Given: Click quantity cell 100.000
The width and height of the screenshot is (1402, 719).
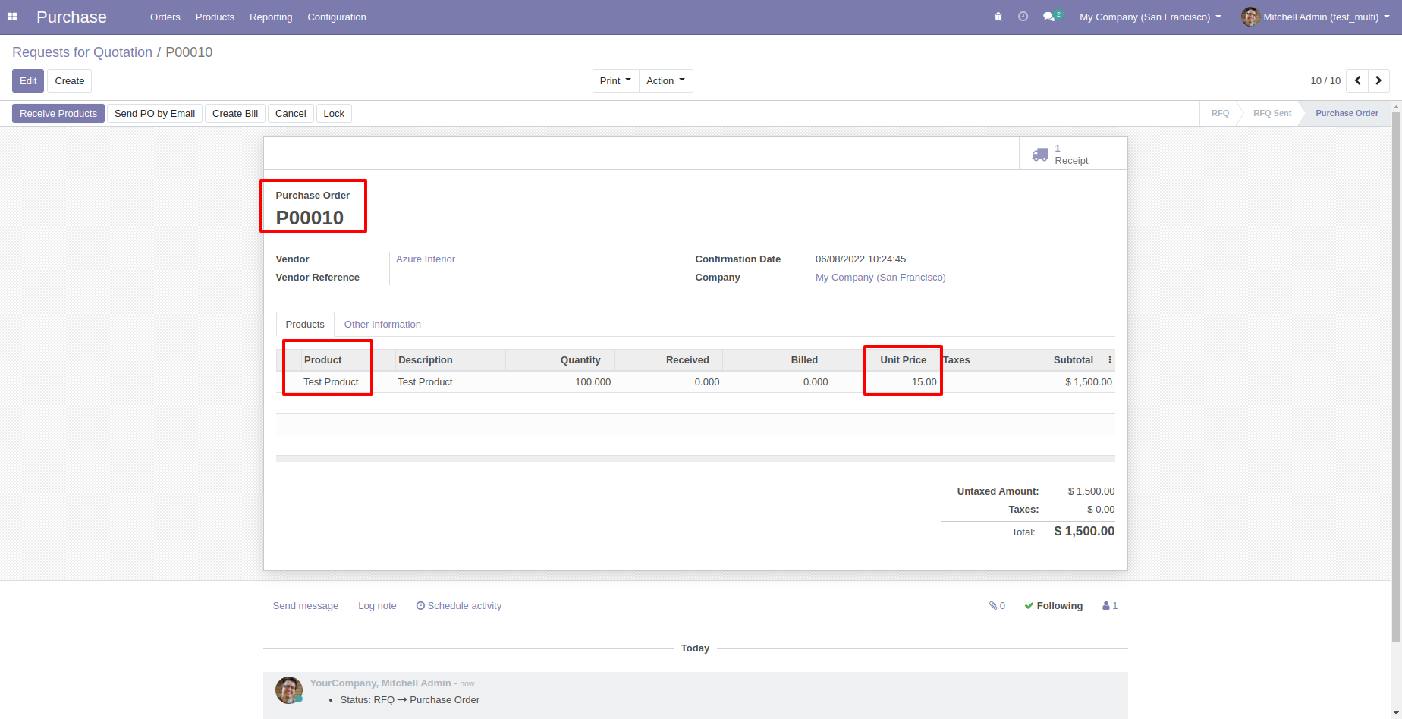Looking at the screenshot, I should pos(593,381).
